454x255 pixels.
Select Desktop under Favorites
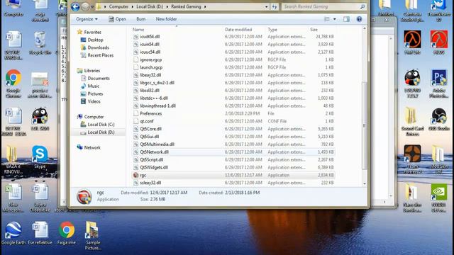click(95, 40)
